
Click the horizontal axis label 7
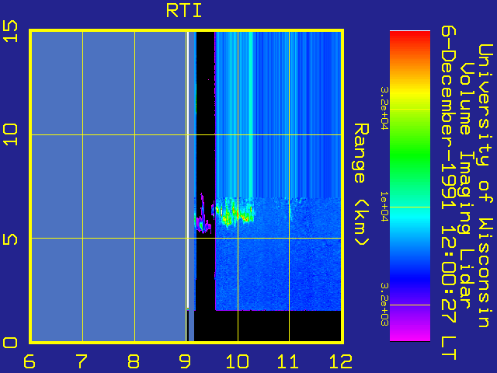point(82,361)
